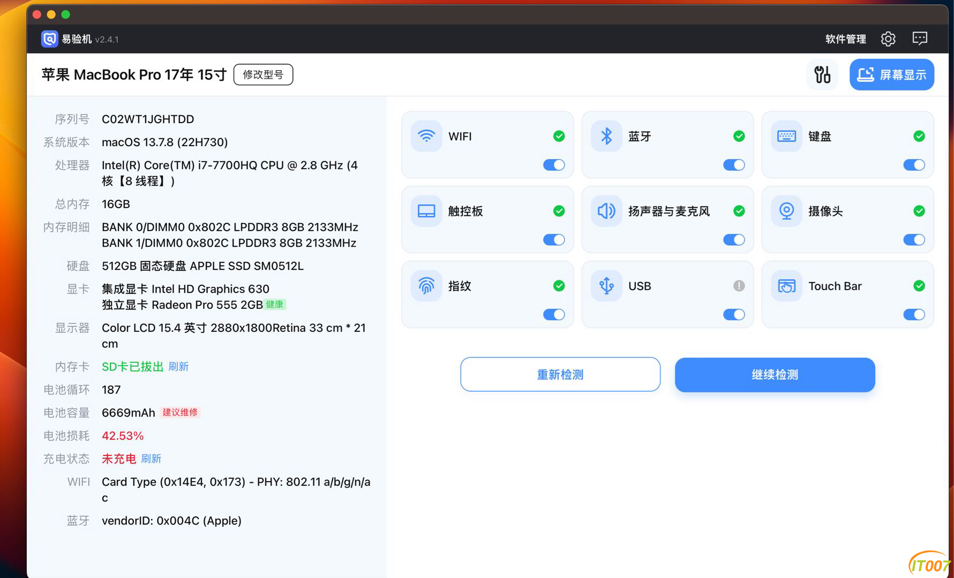The height and width of the screenshot is (578, 954).
Task: Open settings via the gear icon
Action: (888, 39)
